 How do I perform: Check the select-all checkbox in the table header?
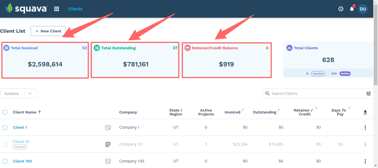[x=5, y=112]
